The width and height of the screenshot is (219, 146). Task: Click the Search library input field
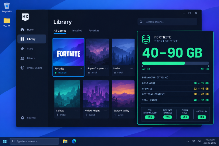coord(167,22)
